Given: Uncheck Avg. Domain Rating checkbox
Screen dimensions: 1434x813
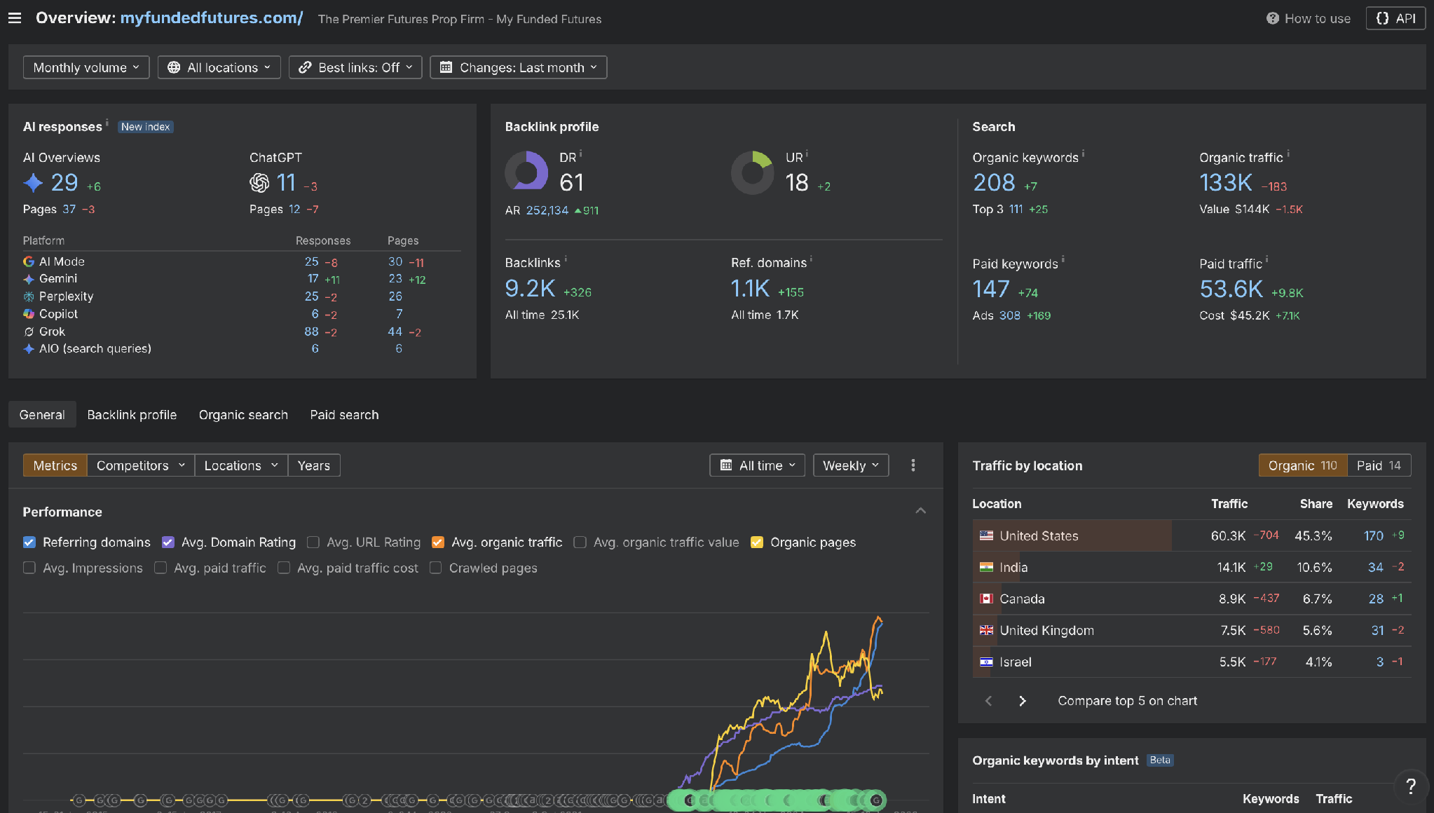Looking at the screenshot, I should point(168,542).
